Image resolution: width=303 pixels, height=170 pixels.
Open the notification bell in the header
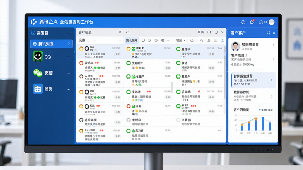point(252,22)
